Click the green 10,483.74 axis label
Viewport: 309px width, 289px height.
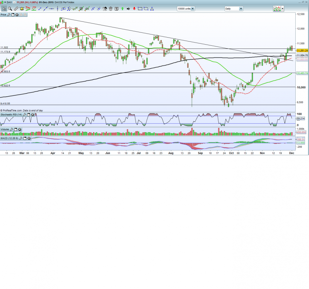tap(302, 73)
